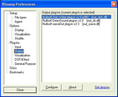Open the Bookmarks page
The width and height of the screenshot is (118, 97).
[17, 72]
